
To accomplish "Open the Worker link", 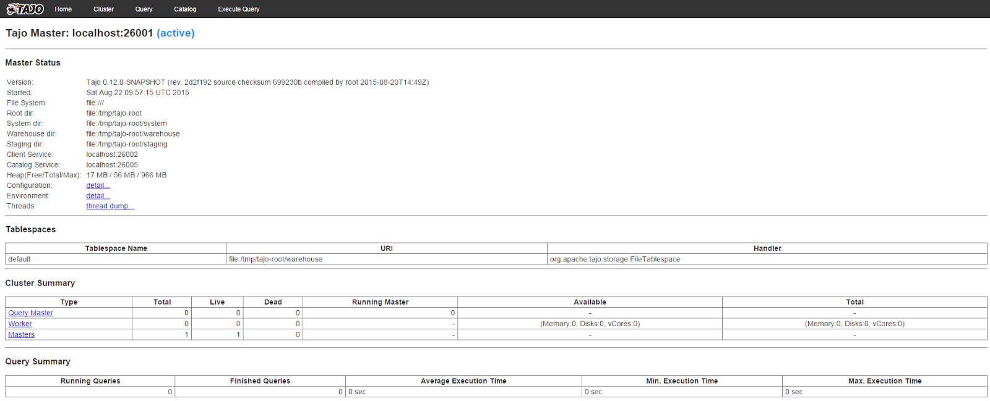I will click(x=20, y=324).
